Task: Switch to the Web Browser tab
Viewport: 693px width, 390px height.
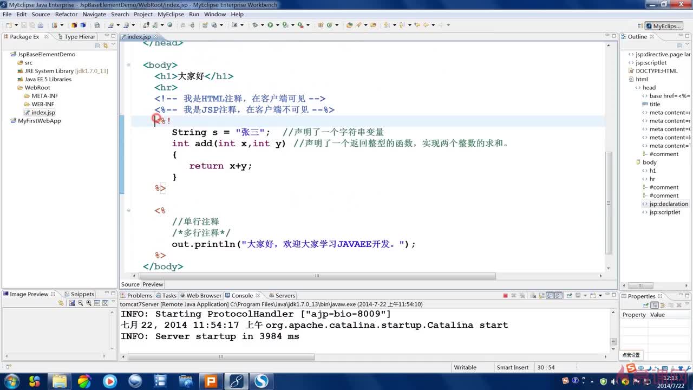Action: [200, 296]
